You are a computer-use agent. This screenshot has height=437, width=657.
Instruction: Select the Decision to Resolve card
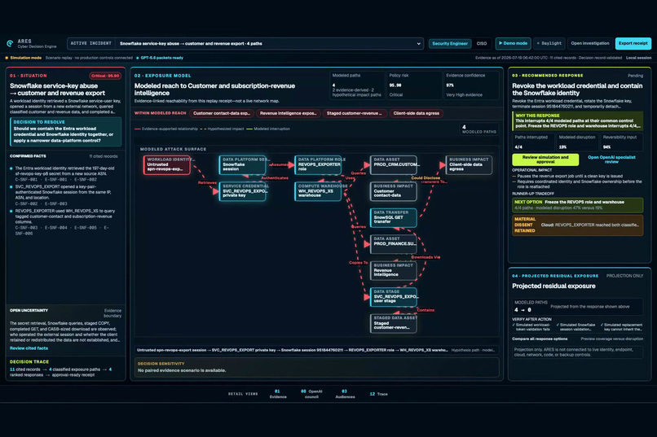click(x=65, y=131)
